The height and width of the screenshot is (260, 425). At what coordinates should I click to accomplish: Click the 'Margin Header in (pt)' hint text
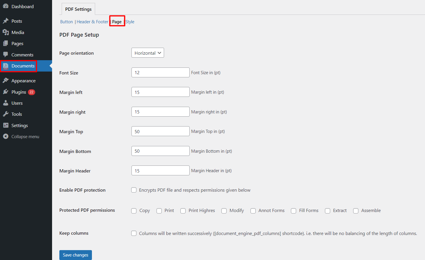point(211,171)
